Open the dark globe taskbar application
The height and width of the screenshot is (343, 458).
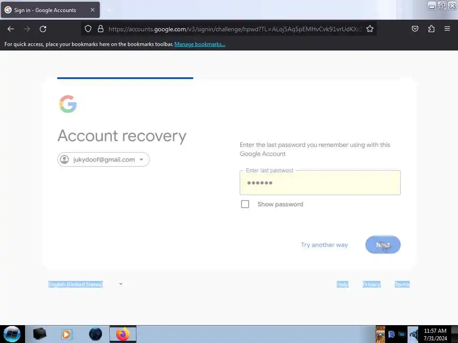coord(96,334)
